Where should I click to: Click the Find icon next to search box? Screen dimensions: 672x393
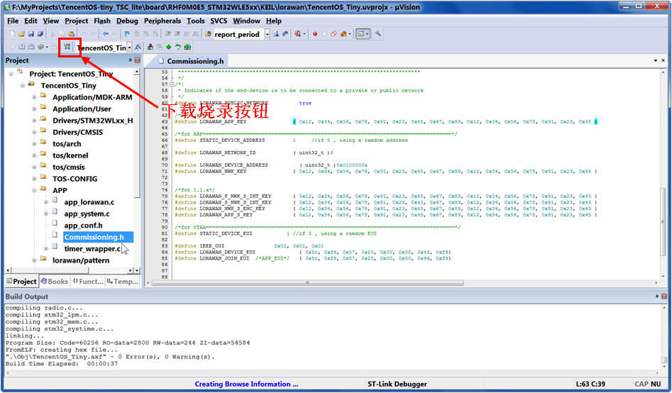coord(276,34)
